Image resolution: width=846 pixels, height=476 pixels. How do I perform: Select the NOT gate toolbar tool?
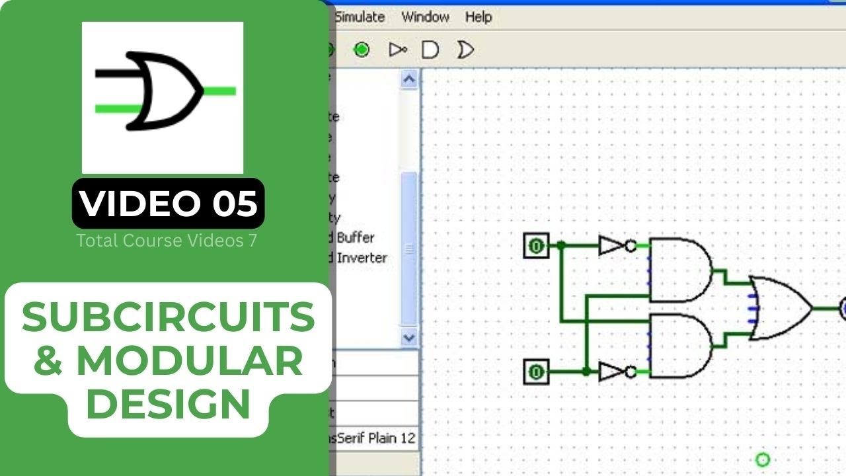pos(397,50)
